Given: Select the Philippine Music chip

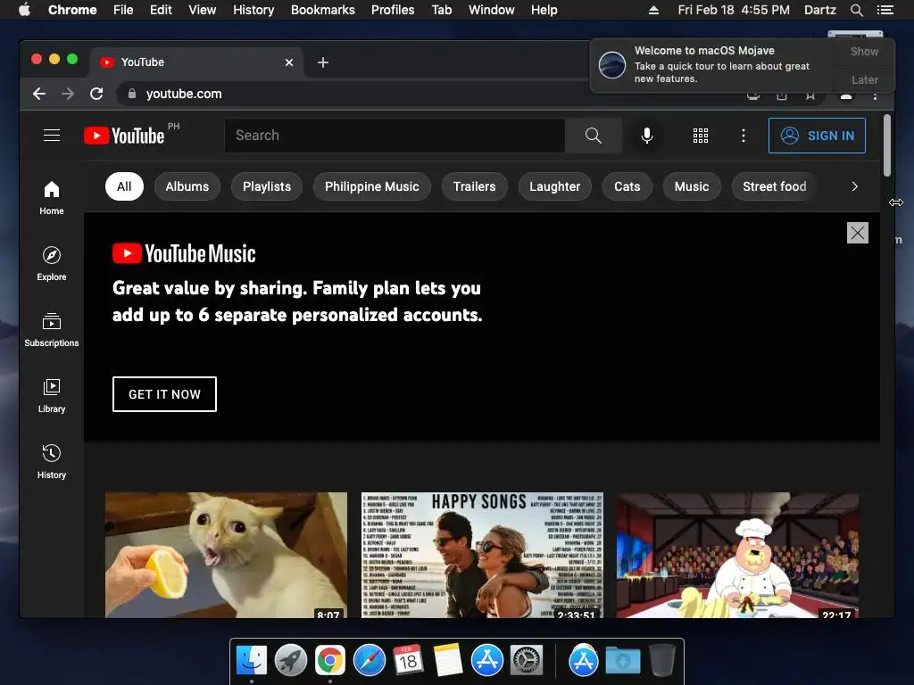Looking at the screenshot, I should click(x=372, y=186).
